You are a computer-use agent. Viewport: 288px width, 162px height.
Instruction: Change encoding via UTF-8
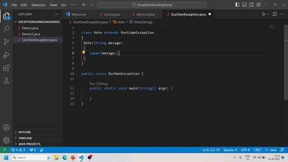click(x=245, y=150)
